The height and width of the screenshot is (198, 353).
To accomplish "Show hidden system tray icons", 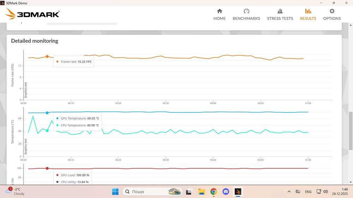I will (x=289, y=192).
